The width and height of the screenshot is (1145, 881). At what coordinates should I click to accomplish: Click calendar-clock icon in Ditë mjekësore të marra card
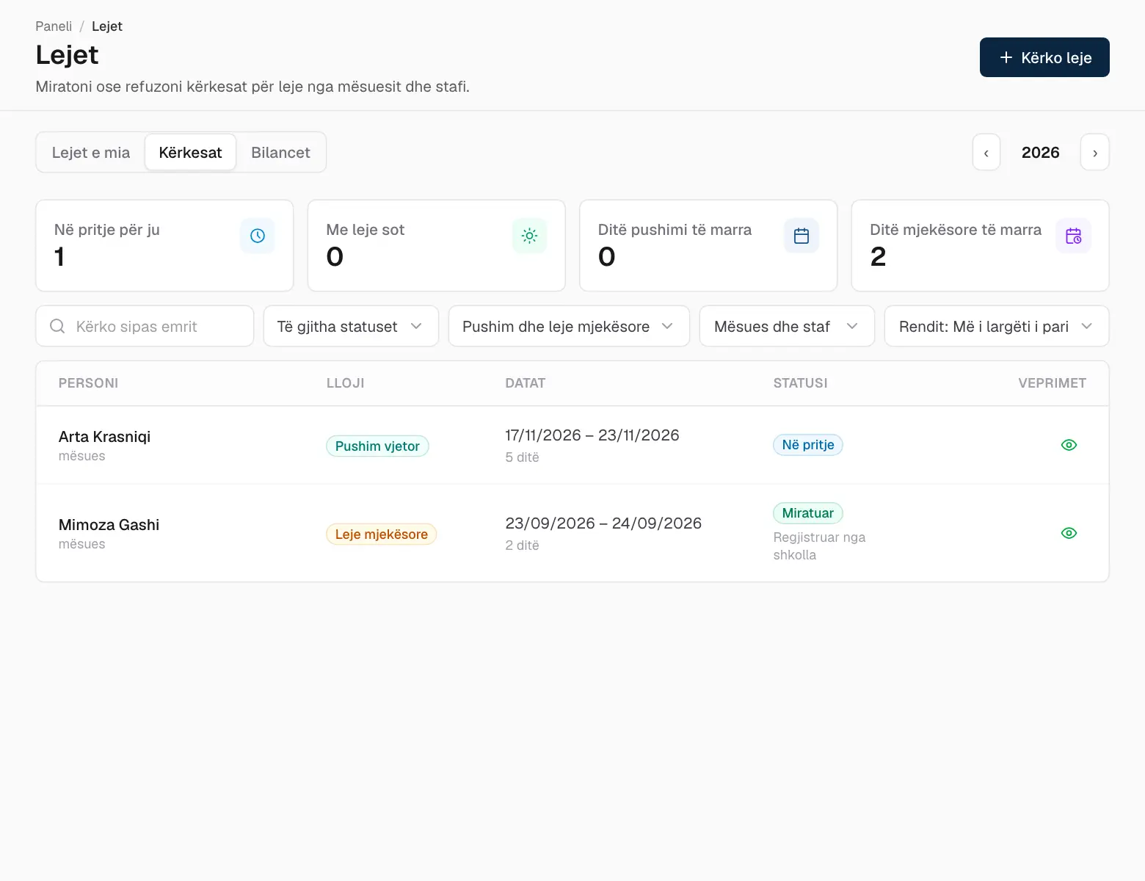click(x=1073, y=236)
